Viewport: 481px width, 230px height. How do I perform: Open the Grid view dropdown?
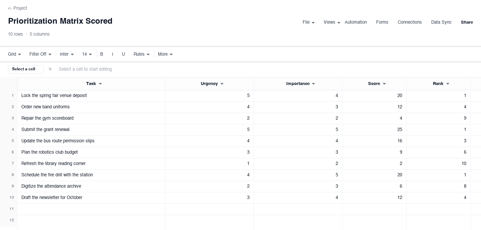(x=14, y=54)
